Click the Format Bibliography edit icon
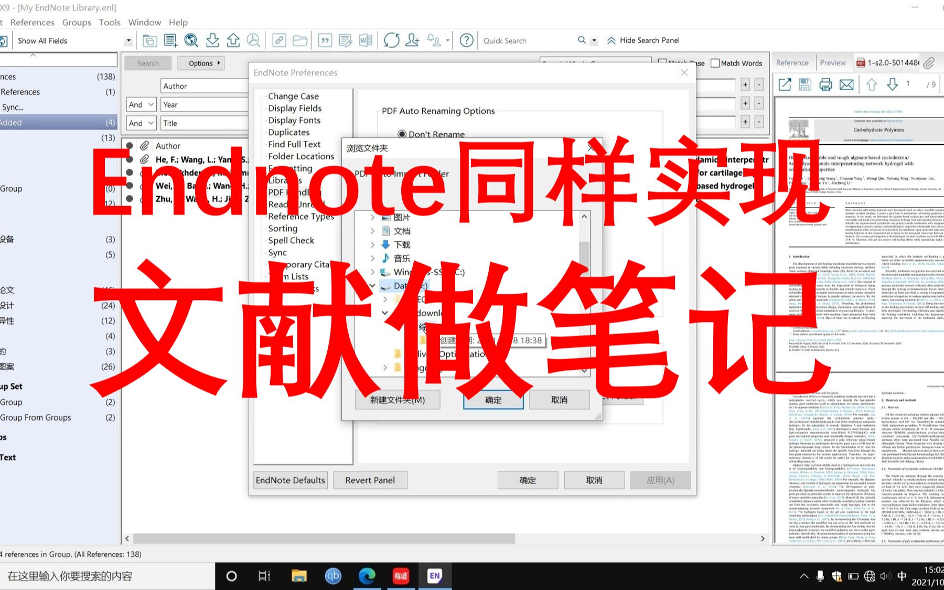944x590 pixels. tap(345, 40)
